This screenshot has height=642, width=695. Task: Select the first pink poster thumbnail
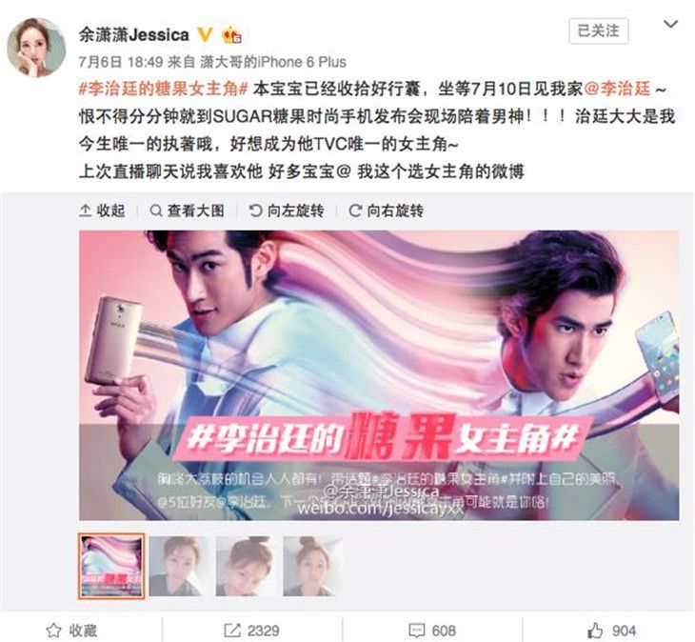[x=111, y=566]
